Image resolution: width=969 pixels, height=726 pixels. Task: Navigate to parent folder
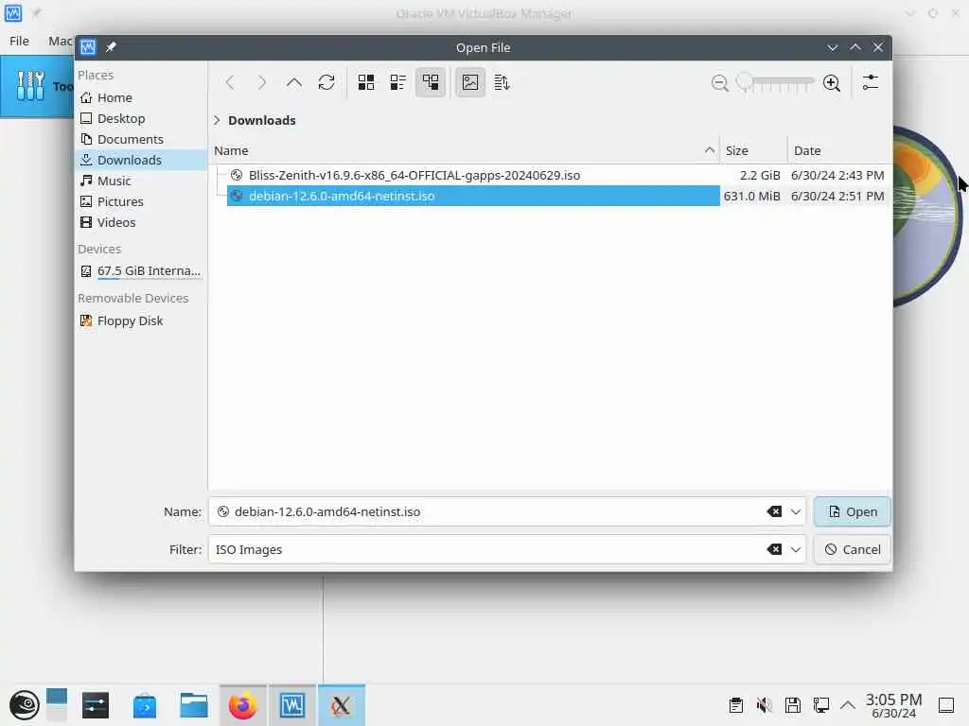click(x=294, y=83)
